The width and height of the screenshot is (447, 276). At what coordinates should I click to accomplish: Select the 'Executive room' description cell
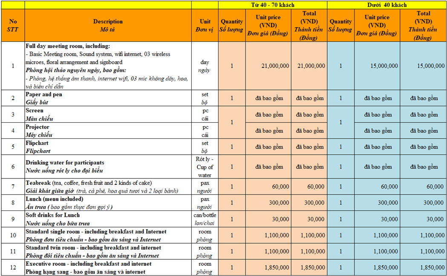pyautogui.click(x=108, y=267)
